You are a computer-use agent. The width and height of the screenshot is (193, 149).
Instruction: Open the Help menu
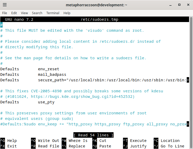[x=67, y=13]
